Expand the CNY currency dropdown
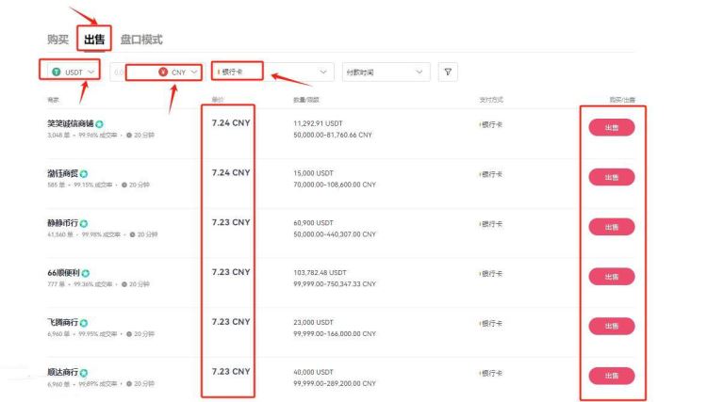Image resolution: width=707 pixels, height=402 pixels. point(178,72)
